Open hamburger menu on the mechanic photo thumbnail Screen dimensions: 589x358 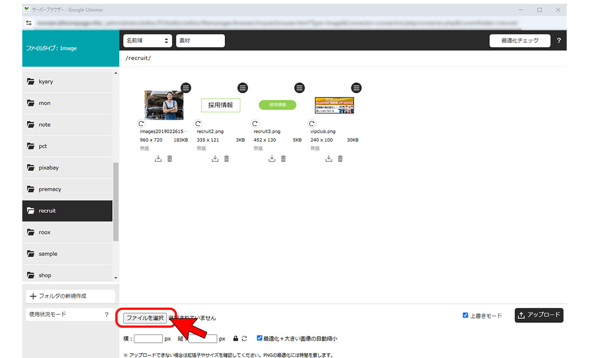[x=186, y=88]
